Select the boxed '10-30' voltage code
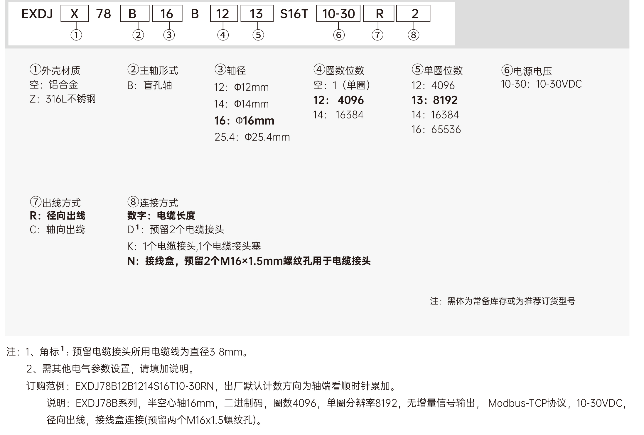Screen dimensions: 644x435 (338, 14)
